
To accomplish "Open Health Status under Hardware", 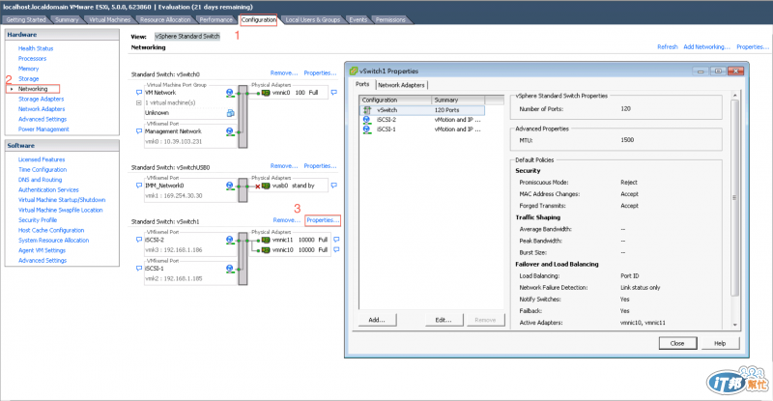I will 36,48.
